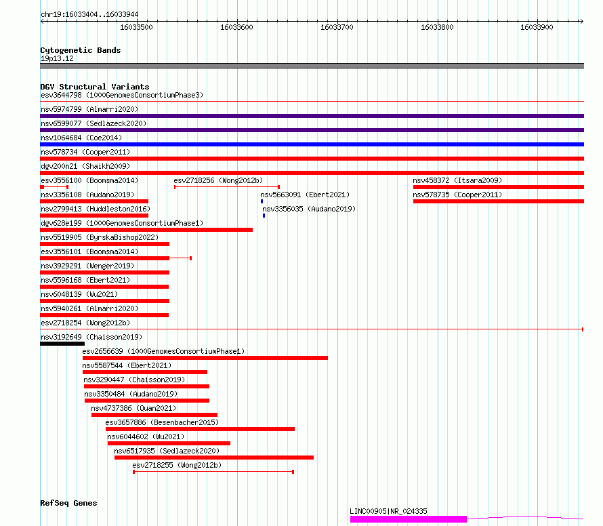Click esv2718254 (Wong2012b) label

coord(85,323)
